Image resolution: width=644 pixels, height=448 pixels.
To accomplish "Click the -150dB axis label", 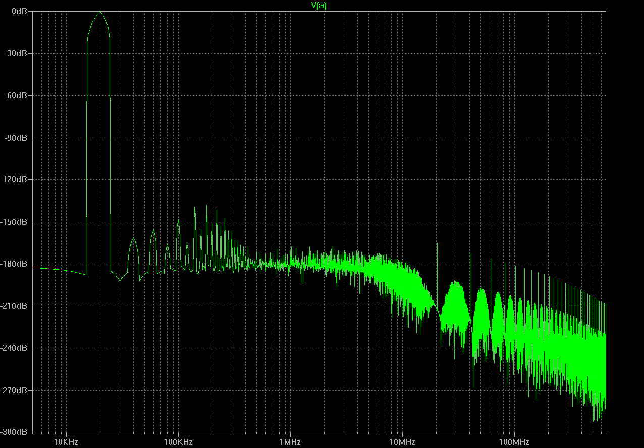I will [x=14, y=222].
